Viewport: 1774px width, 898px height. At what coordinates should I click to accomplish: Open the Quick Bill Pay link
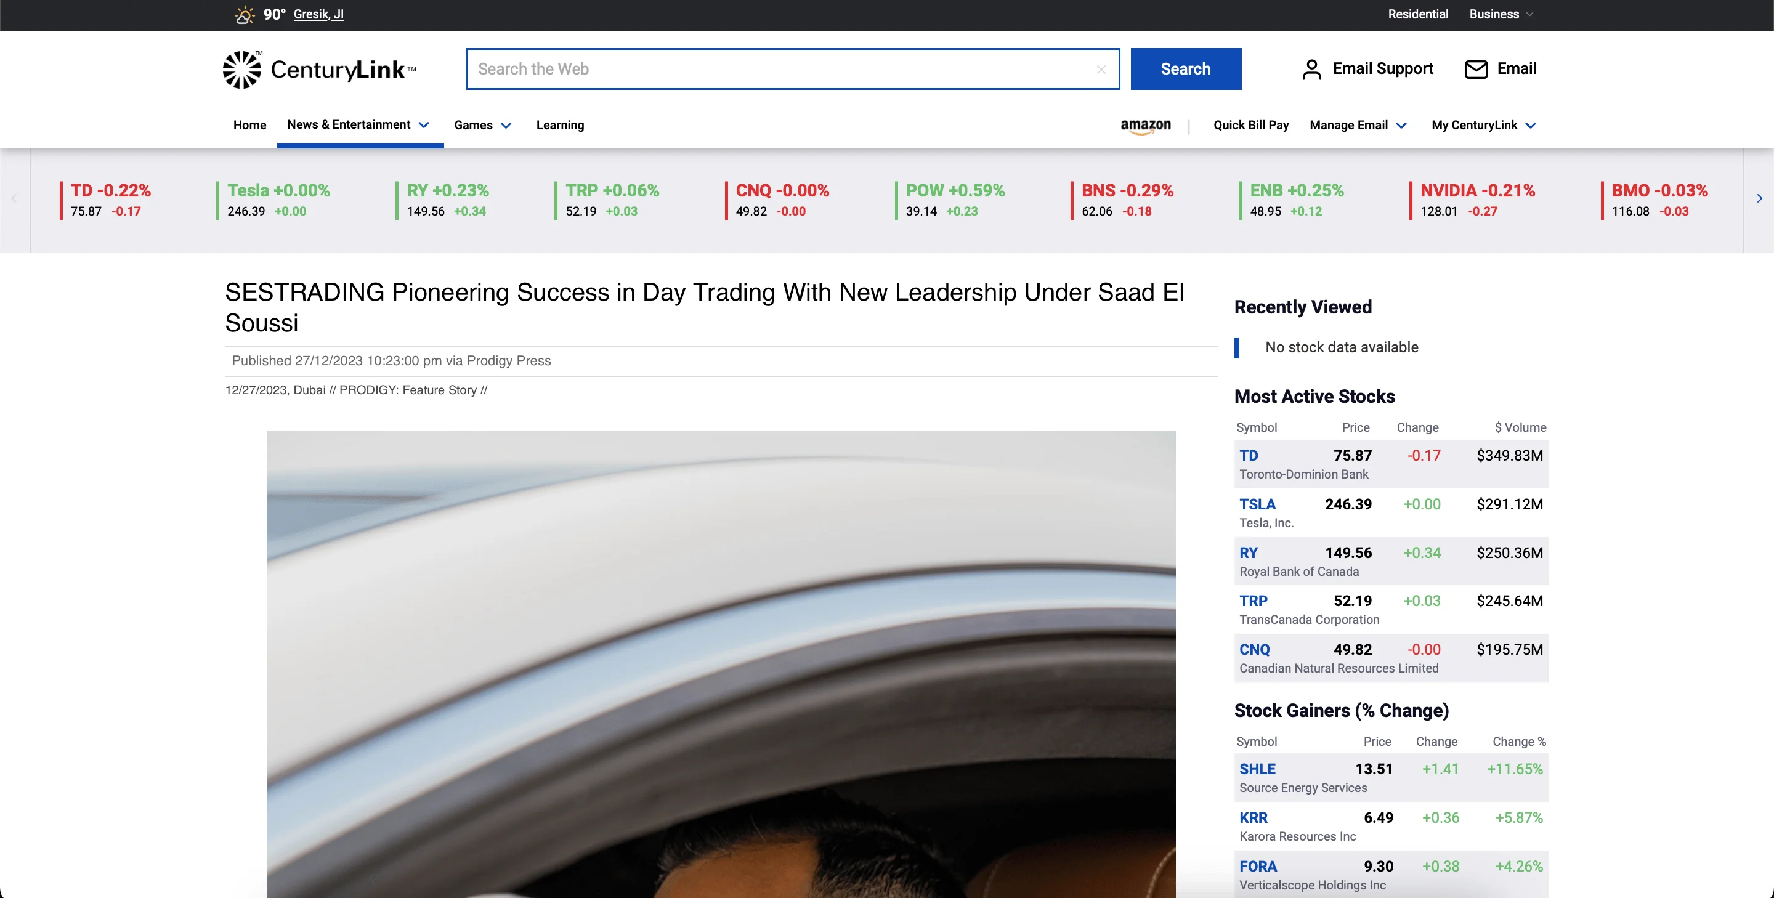pyautogui.click(x=1250, y=125)
